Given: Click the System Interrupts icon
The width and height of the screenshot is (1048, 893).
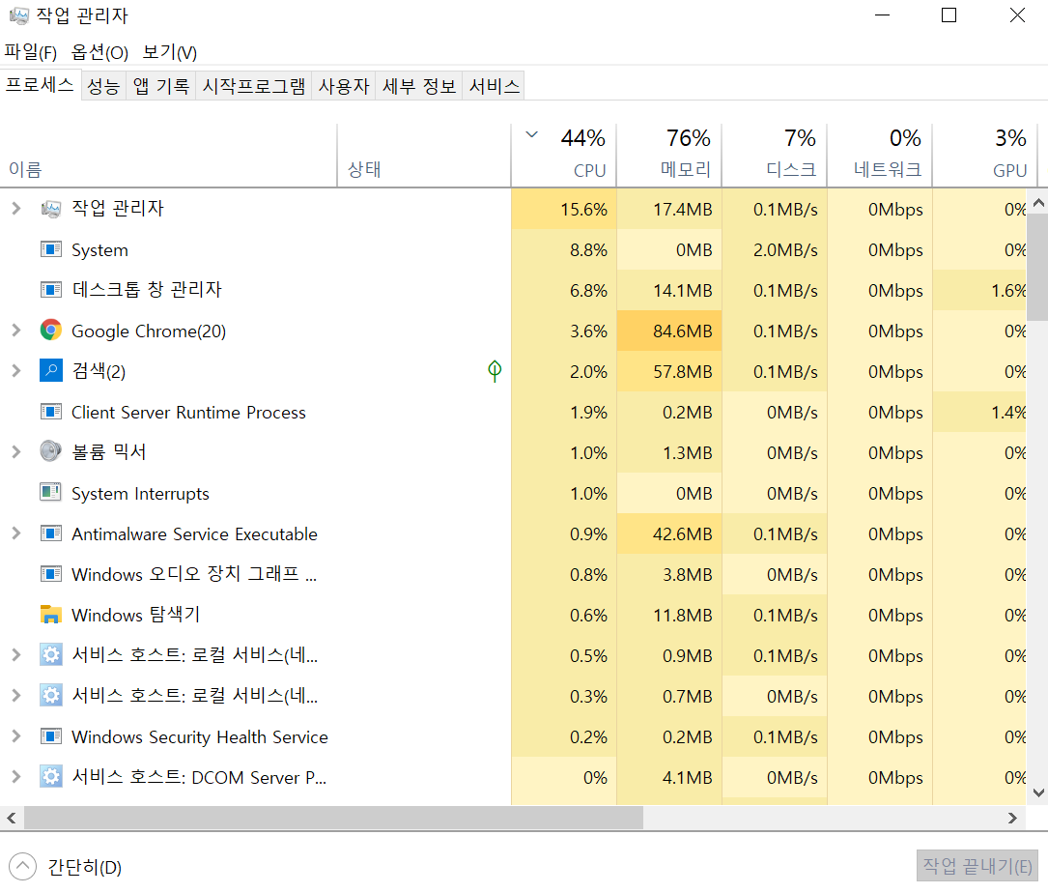Looking at the screenshot, I should (51, 493).
